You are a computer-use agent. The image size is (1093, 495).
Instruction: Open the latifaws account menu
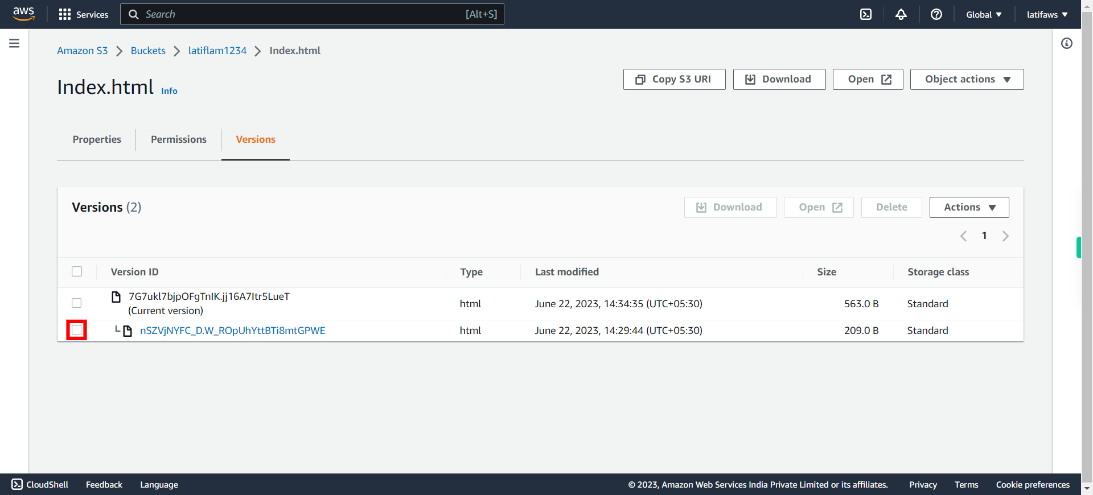pyautogui.click(x=1047, y=14)
